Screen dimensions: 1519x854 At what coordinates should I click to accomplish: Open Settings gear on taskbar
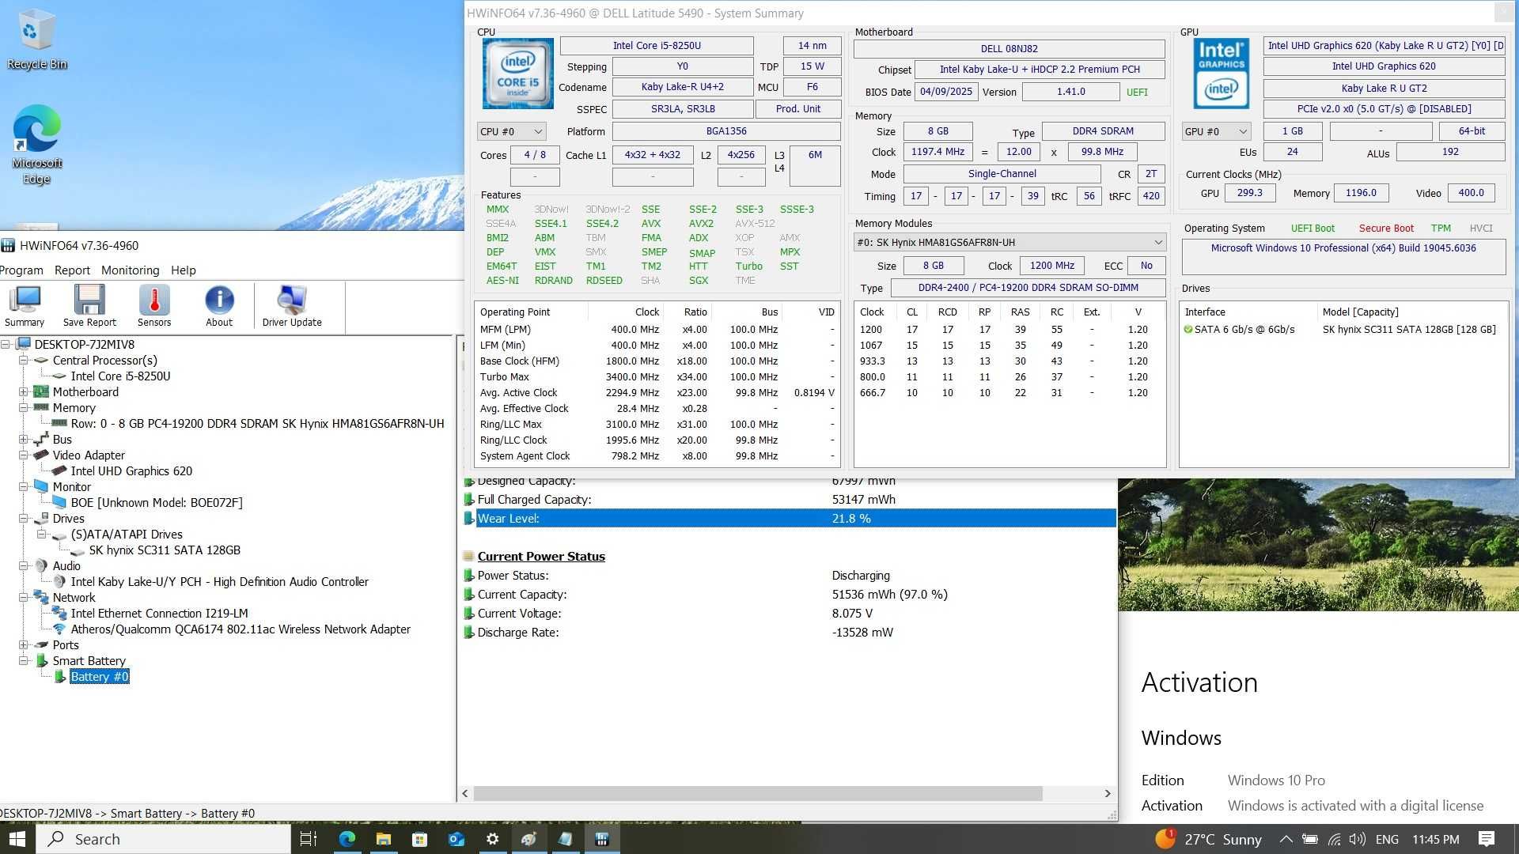tap(492, 839)
